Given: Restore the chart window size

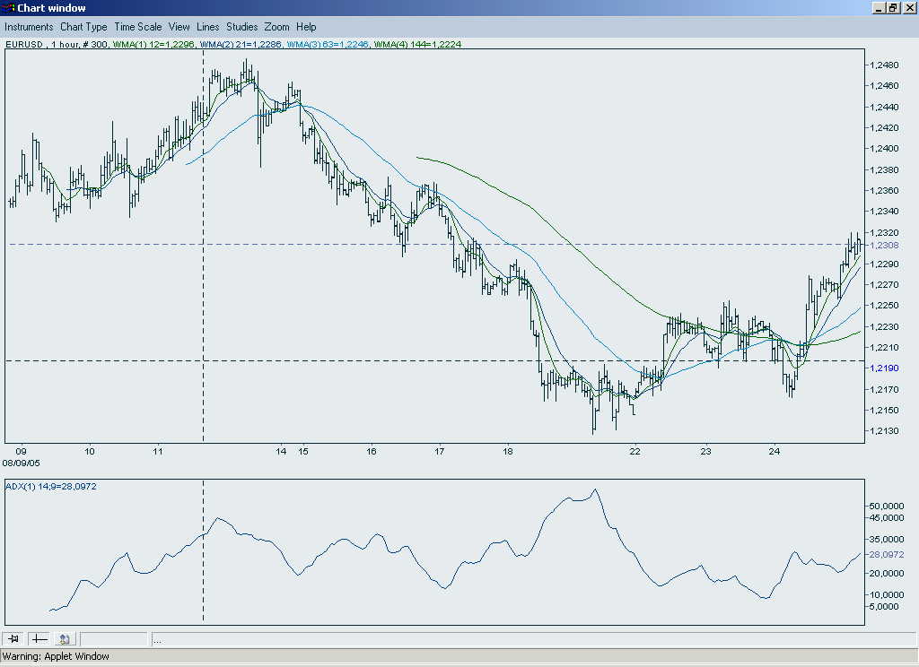Looking at the screenshot, I should tap(893, 8).
